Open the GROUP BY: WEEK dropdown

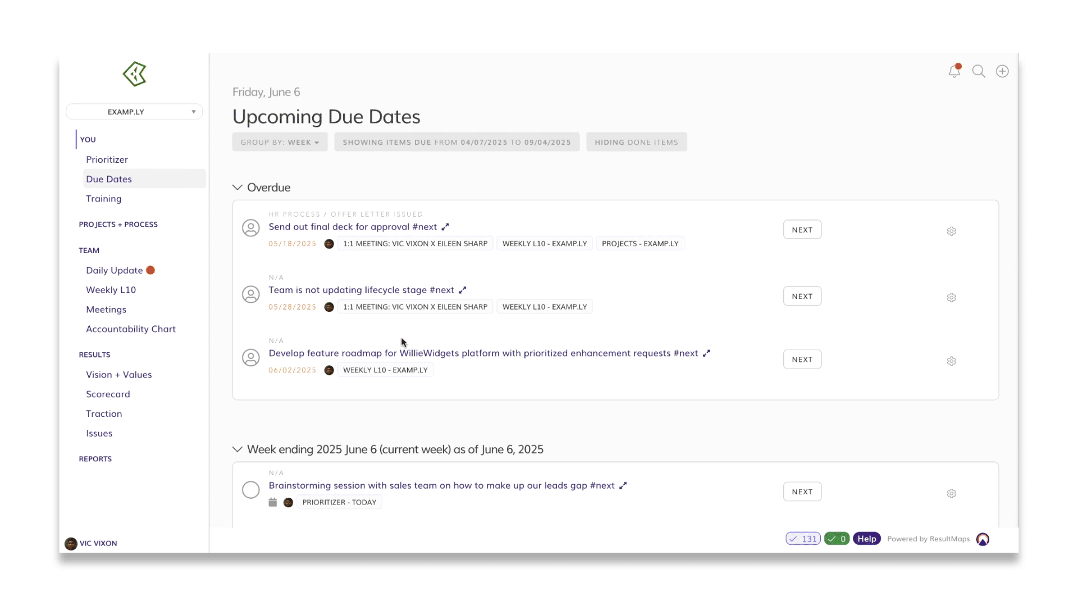[x=280, y=142]
